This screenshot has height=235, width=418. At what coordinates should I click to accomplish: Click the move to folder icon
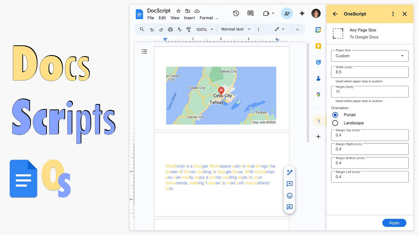pyautogui.click(x=188, y=11)
